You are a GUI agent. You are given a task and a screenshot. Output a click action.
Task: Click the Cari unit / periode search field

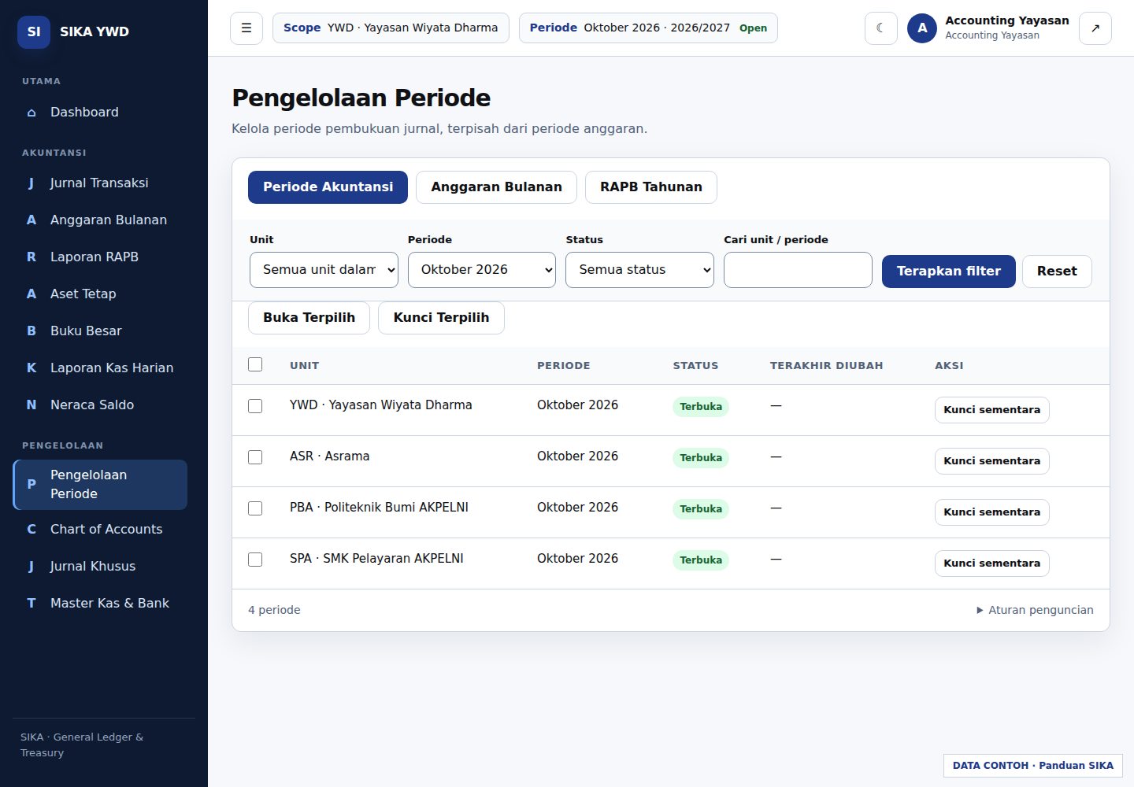point(798,270)
